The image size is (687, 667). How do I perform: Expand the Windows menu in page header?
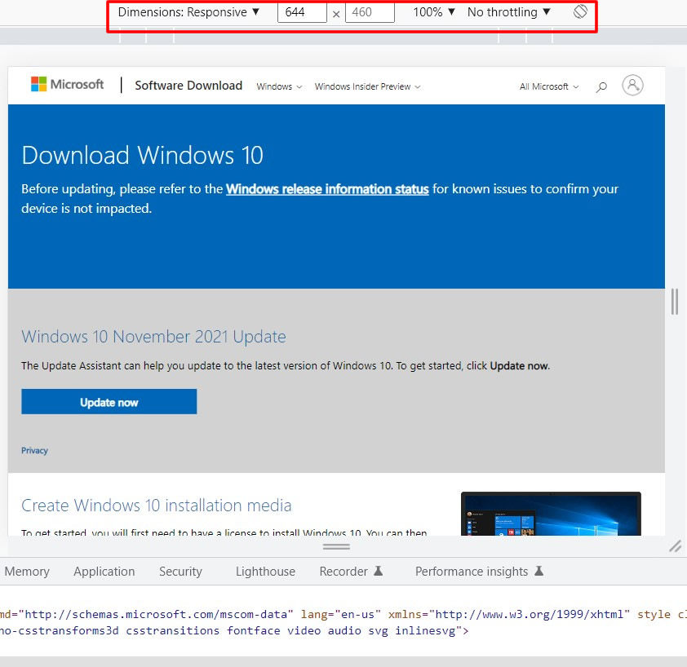[x=279, y=86]
